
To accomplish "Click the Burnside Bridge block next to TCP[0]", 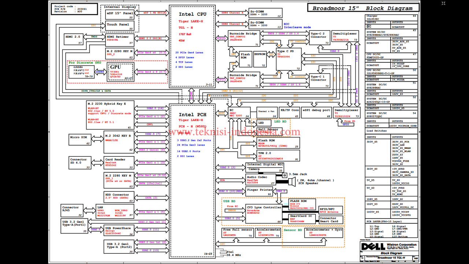I will tap(244, 38).
